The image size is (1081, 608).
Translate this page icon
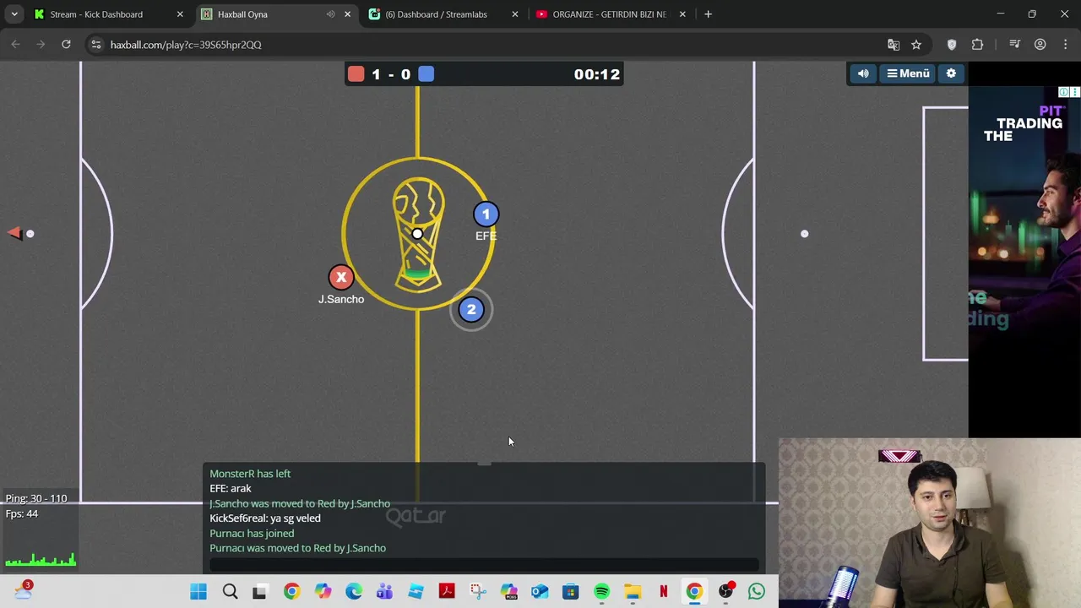(x=894, y=45)
